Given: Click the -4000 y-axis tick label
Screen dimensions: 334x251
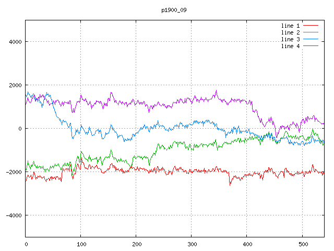Looking at the screenshot, I should click(13, 215).
